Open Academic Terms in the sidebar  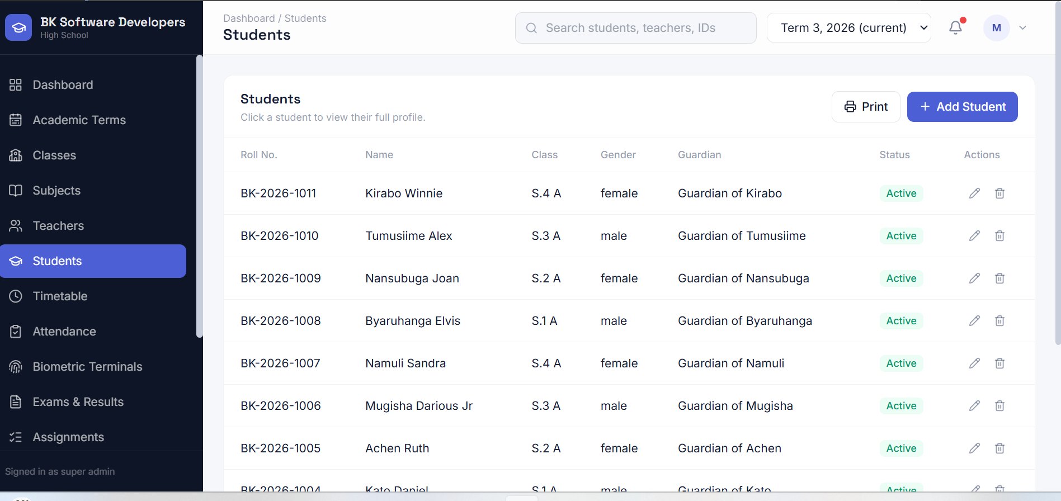click(x=93, y=120)
